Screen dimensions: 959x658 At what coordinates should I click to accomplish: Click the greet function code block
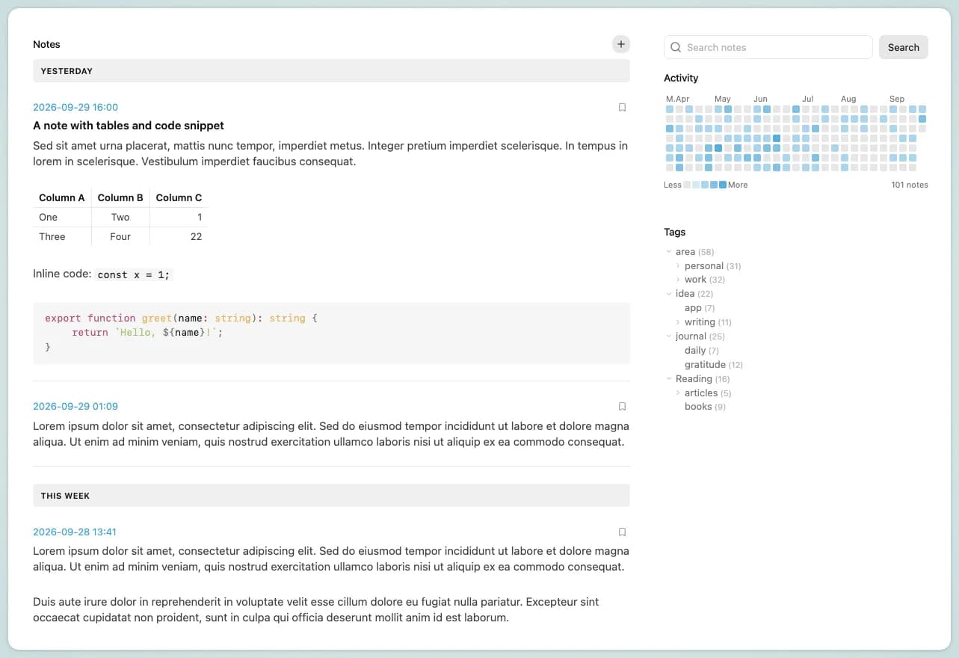pos(331,333)
